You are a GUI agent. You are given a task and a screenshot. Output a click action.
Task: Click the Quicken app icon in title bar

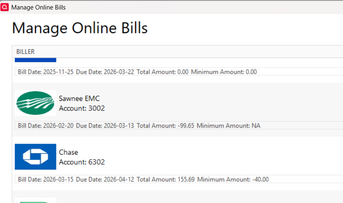point(5,7)
